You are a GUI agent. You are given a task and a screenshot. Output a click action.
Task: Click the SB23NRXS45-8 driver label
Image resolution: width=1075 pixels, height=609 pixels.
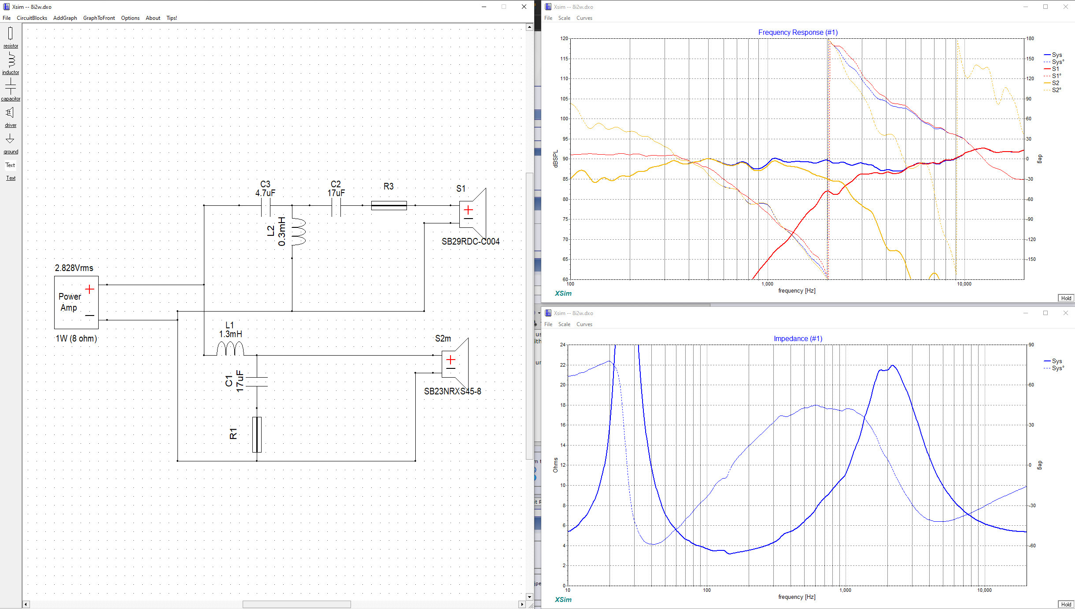coord(452,391)
